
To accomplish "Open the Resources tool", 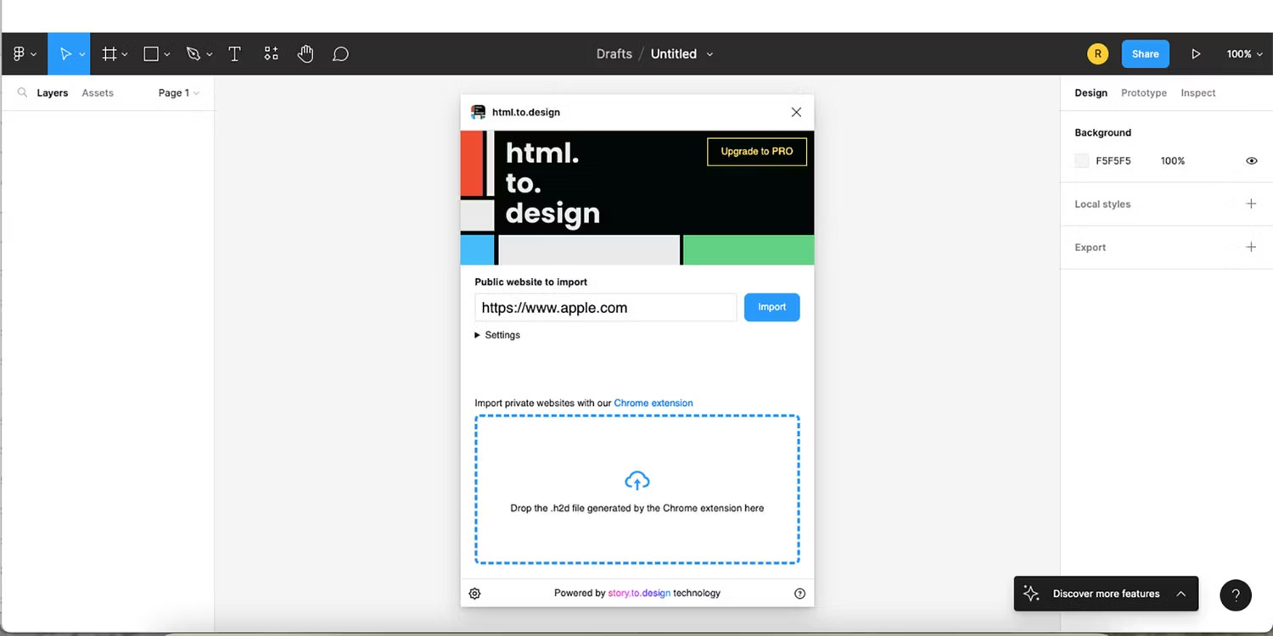I will click(x=271, y=54).
